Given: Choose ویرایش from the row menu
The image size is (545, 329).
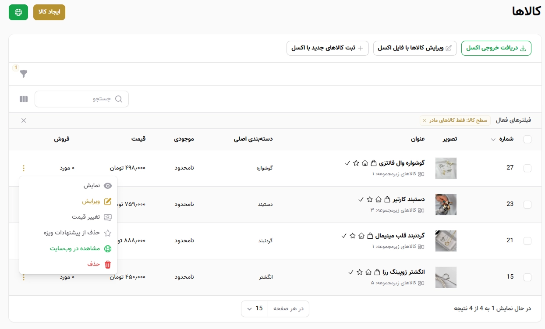Looking at the screenshot, I should tap(68, 202).
